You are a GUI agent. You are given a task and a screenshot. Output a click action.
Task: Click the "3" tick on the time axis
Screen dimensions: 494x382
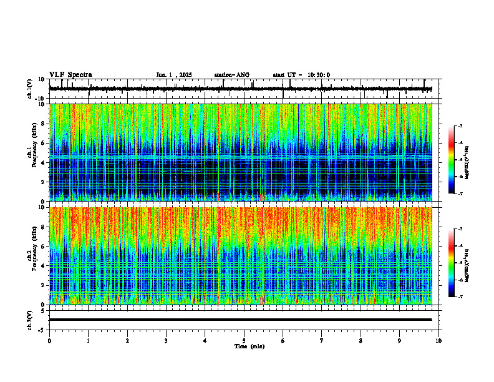pos(166,341)
